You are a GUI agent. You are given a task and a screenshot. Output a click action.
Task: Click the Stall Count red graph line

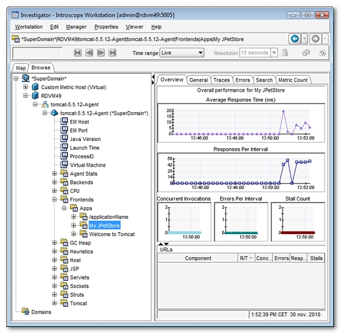pos(298,233)
